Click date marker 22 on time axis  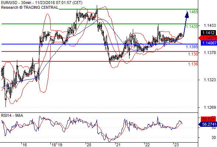[x=147, y=145]
